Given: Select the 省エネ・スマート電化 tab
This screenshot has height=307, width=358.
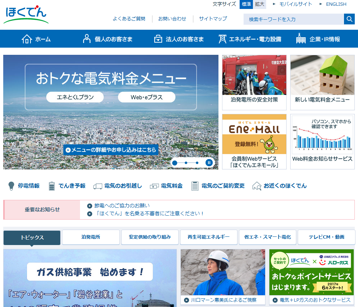Looking at the screenshot, I should pyautogui.click(x=268, y=237).
